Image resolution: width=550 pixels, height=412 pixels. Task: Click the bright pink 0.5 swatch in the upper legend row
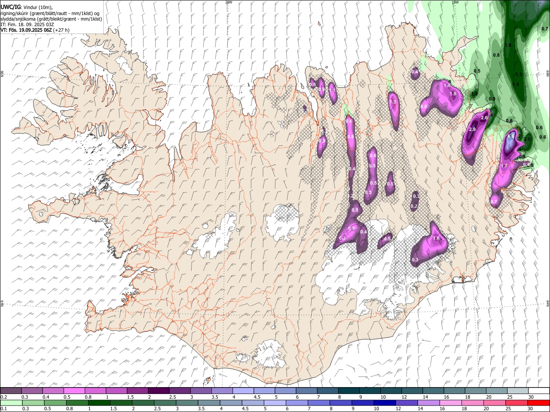pyautogui.click(x=74, y=391)
